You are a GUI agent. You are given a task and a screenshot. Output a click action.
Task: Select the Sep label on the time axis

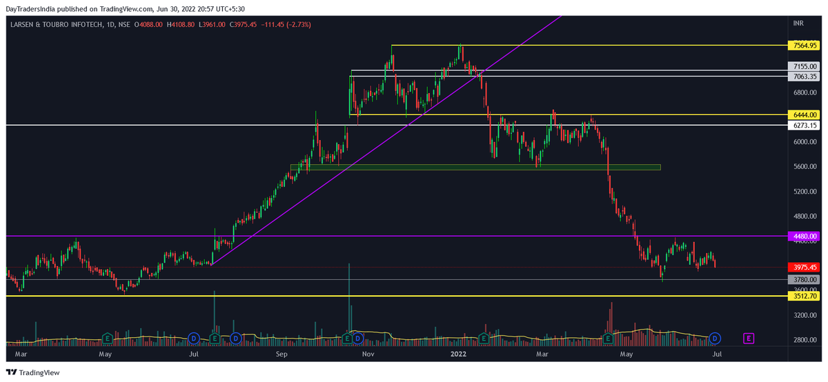point(281,354)
